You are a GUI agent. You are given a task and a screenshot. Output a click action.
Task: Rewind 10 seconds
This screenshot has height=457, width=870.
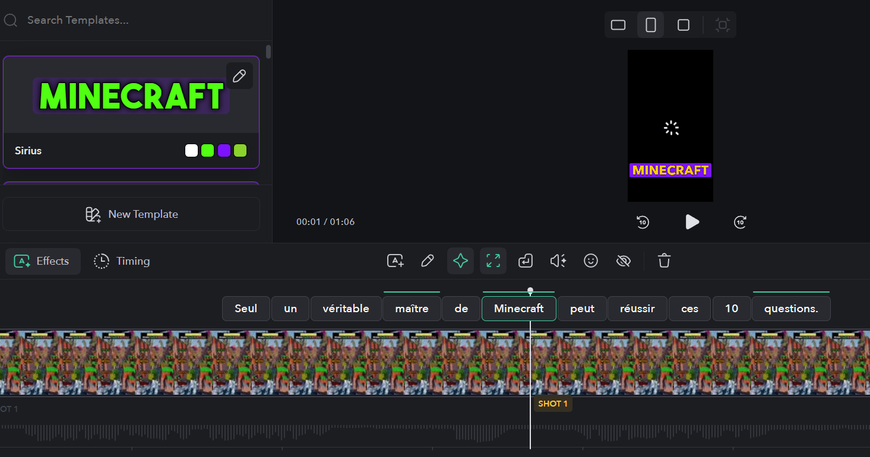pyautogui.click(x=643, y=222)
